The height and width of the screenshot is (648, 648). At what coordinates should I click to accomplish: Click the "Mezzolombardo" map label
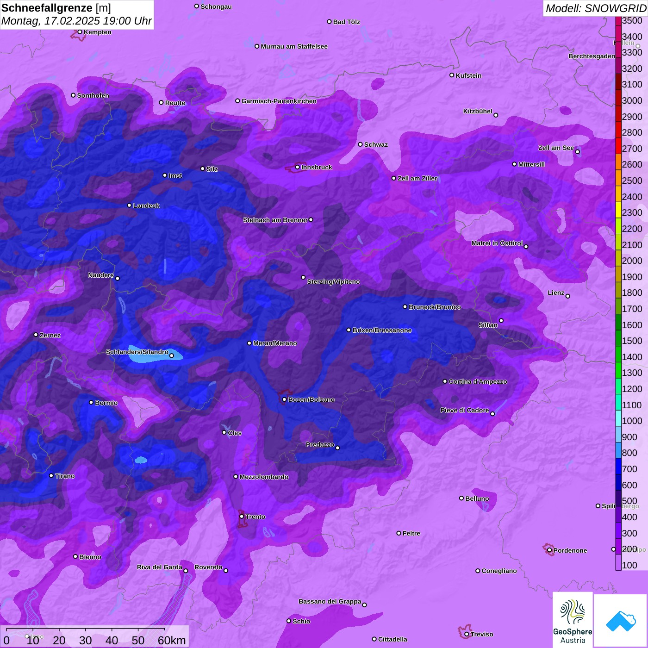tap(264, 477)
